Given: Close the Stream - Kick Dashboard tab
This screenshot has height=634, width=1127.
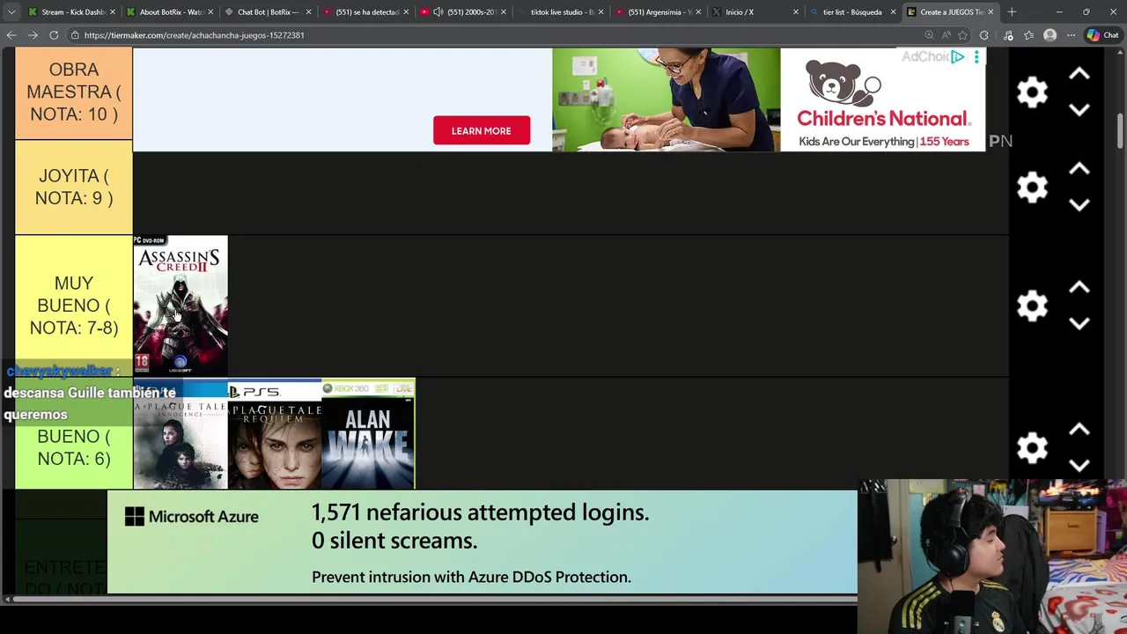Looking at the screenshot, I should coord(112,12).
